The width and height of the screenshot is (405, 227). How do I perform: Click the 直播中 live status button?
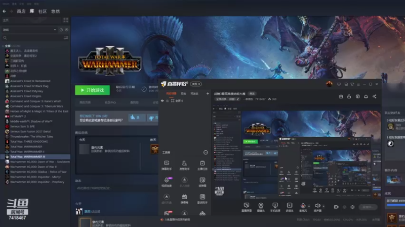coord(368,207)
